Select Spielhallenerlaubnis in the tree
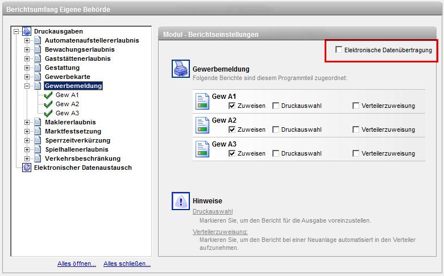This screenshot has height=276, width=444. pos(76,149)
